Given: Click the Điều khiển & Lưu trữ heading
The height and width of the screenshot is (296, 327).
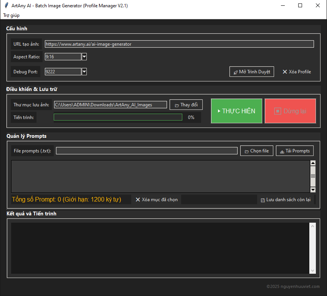Looking at the screenshot, I should (x=32, y=89).
